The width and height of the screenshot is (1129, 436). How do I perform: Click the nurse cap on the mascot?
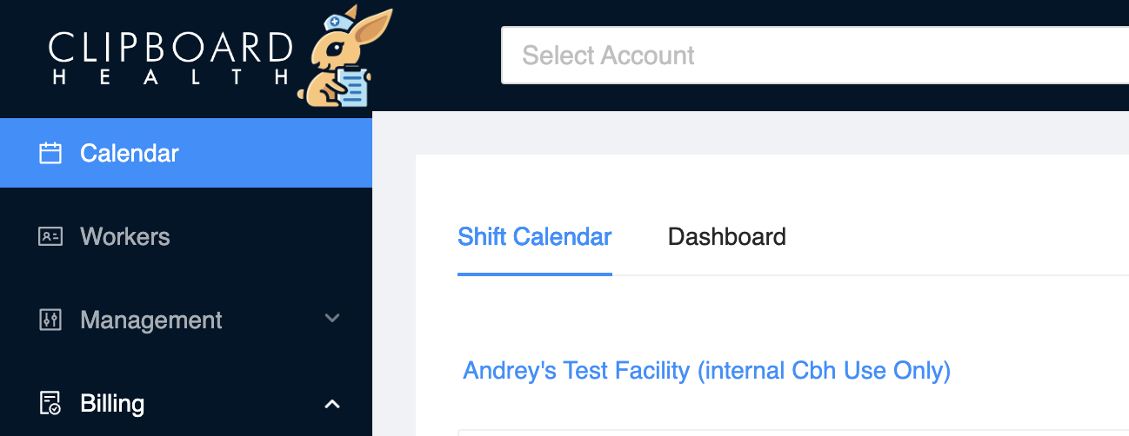click(336, 22)
